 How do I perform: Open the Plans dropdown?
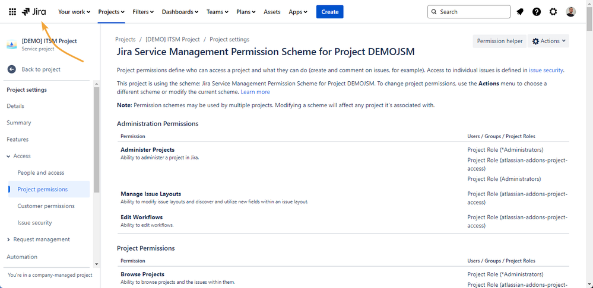(246, 12)
